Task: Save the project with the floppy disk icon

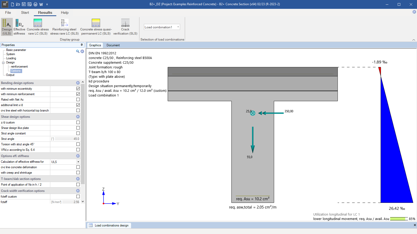Action: (24, 4)
